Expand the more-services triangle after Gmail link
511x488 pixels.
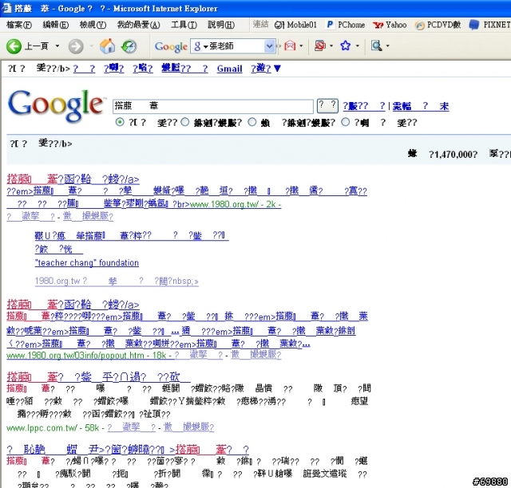click(x=277, y=69)
